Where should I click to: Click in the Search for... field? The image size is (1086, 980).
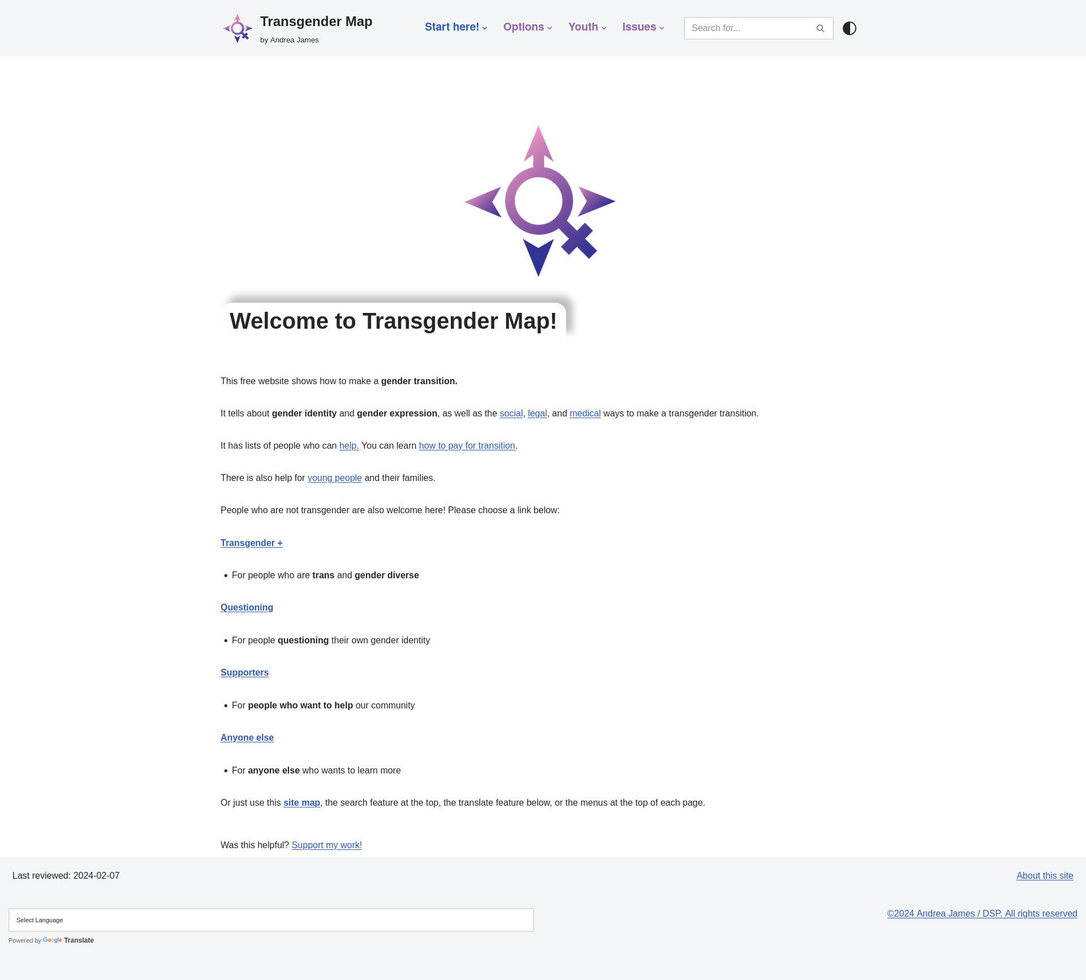tap(747, 28)
